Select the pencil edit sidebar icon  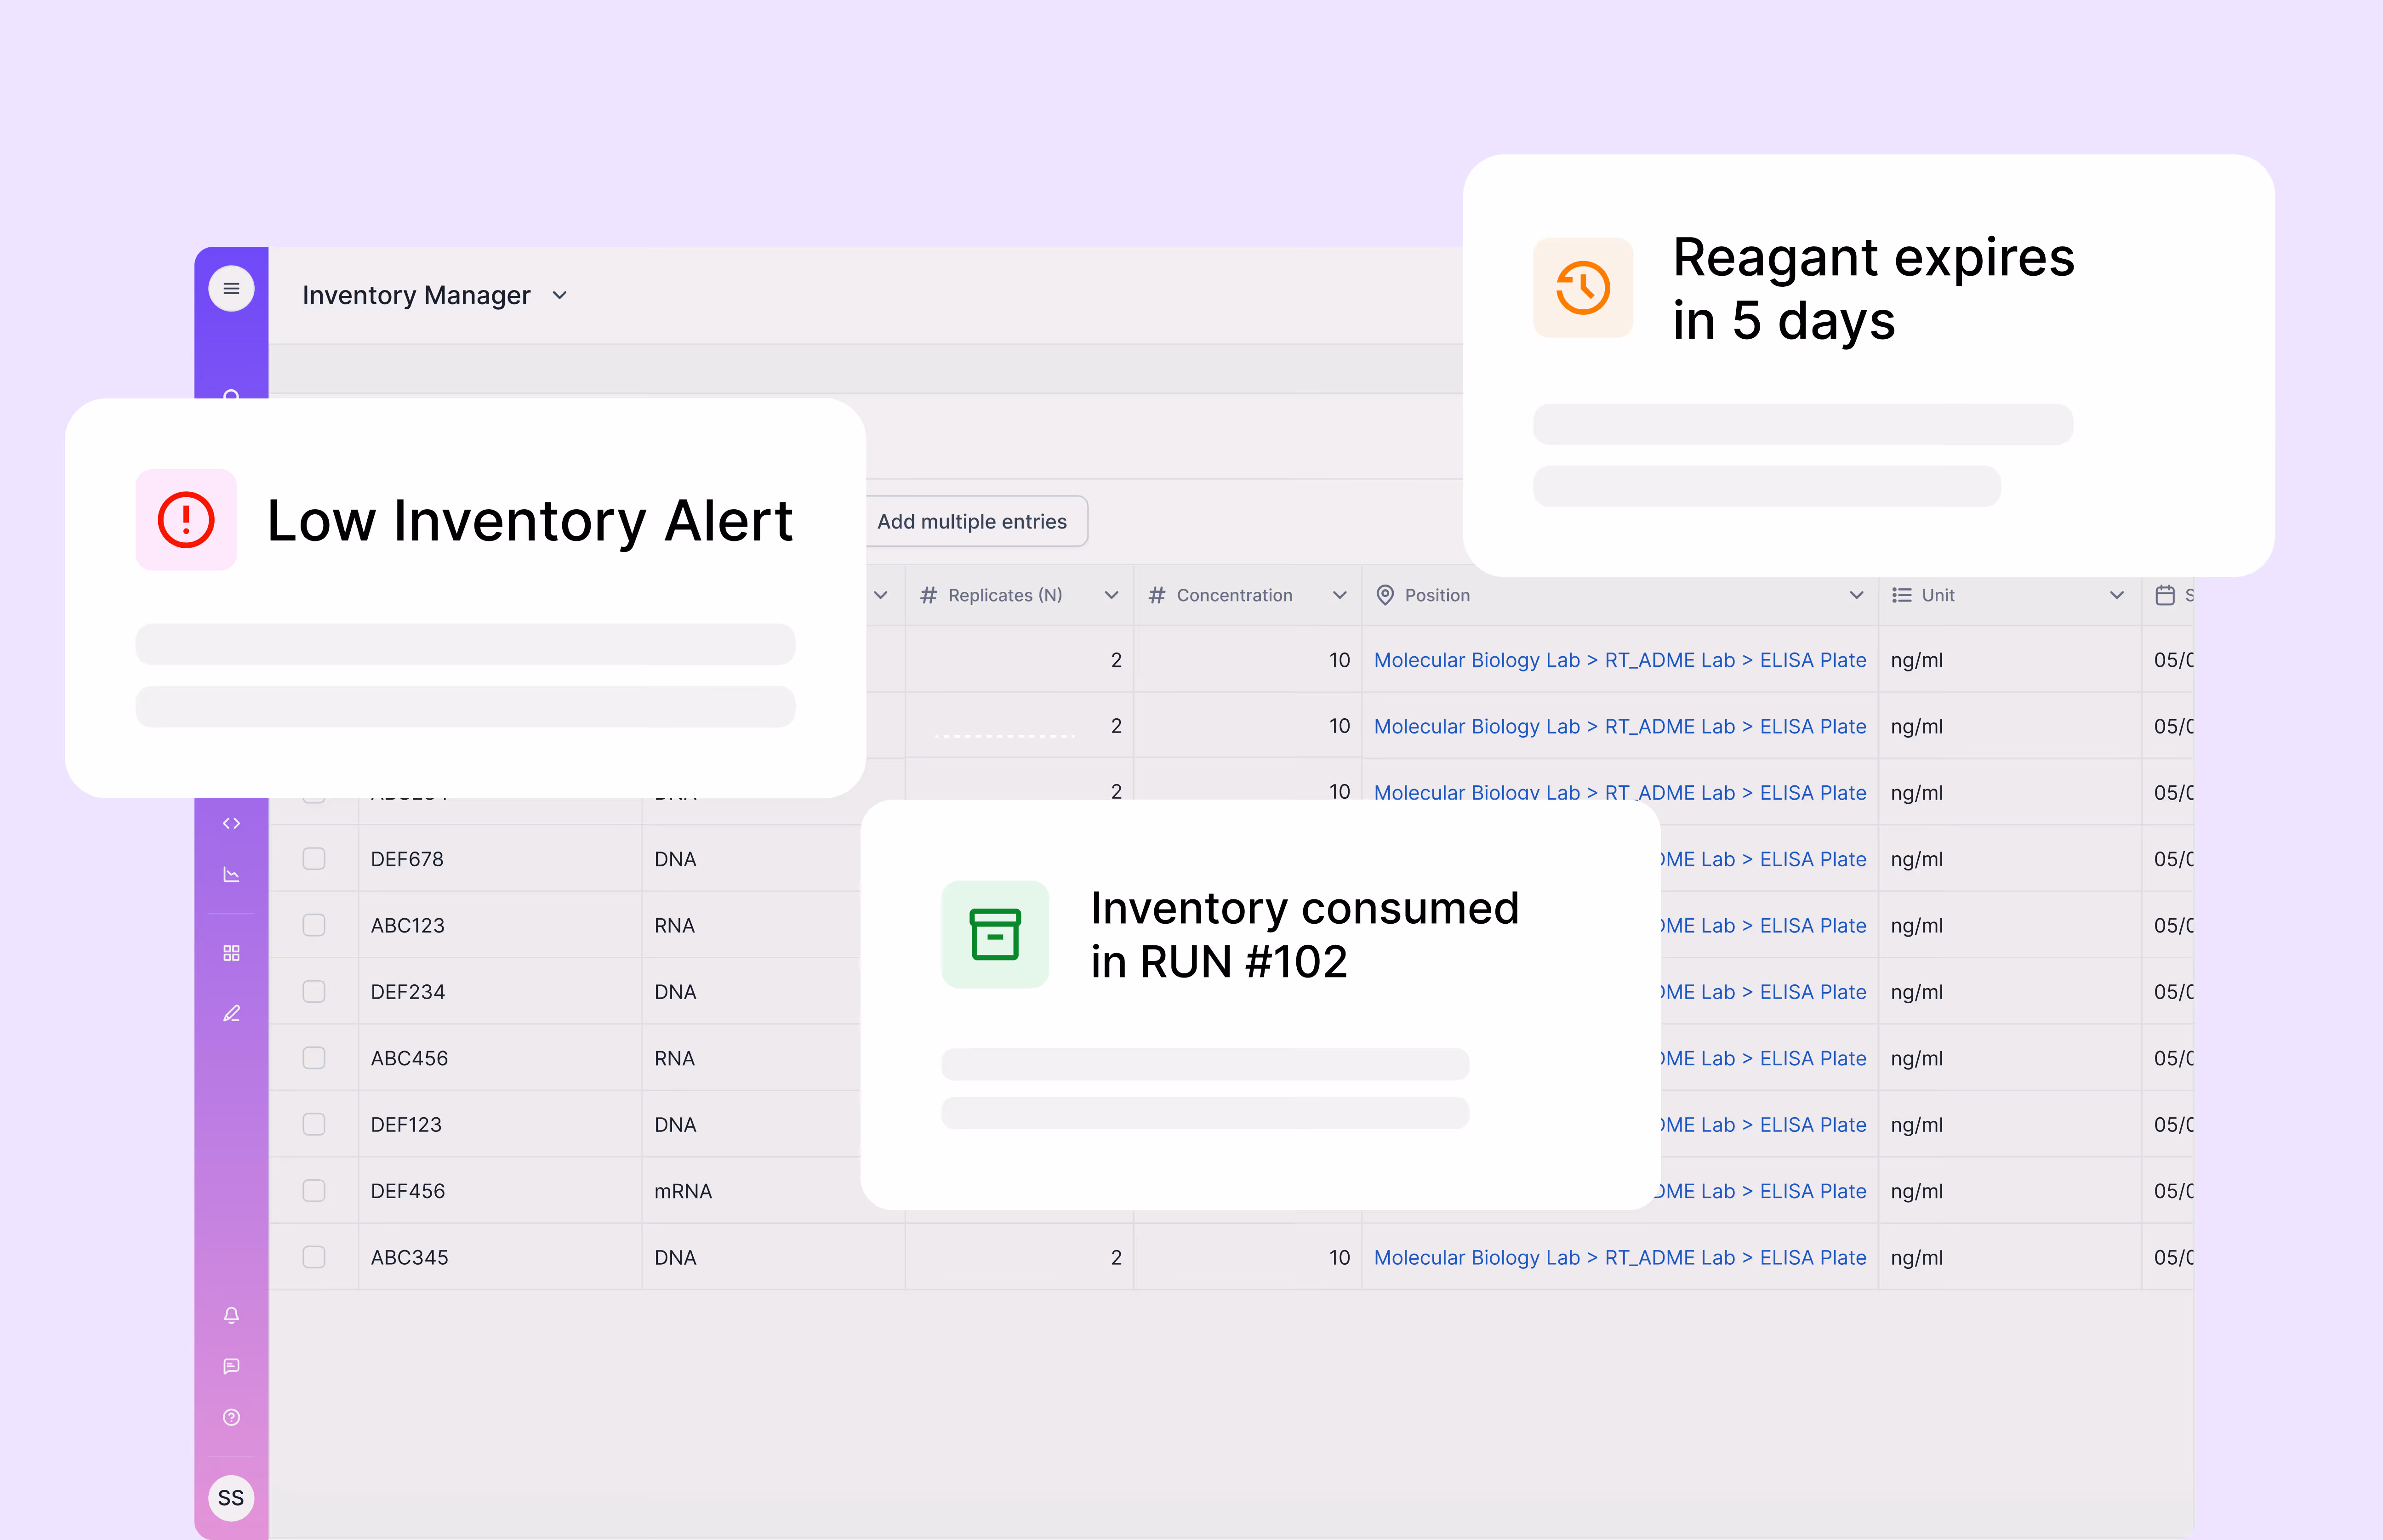231,1013
